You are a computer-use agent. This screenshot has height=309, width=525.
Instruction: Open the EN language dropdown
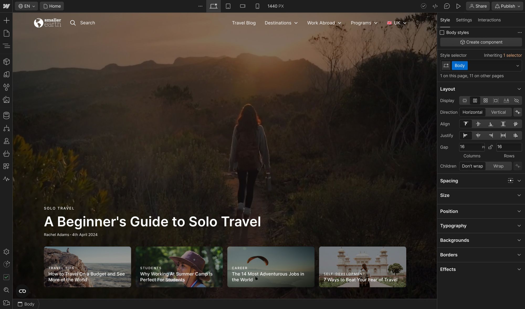tap(26, 6)
